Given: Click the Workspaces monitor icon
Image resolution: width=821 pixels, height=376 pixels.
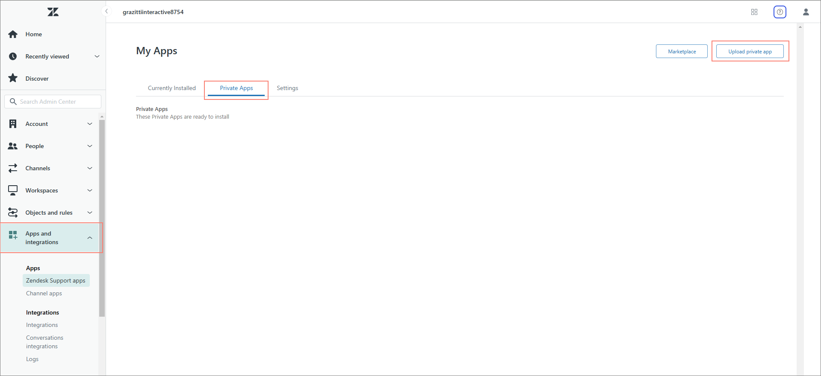Looking at the screenshot, I should (13, 190).
